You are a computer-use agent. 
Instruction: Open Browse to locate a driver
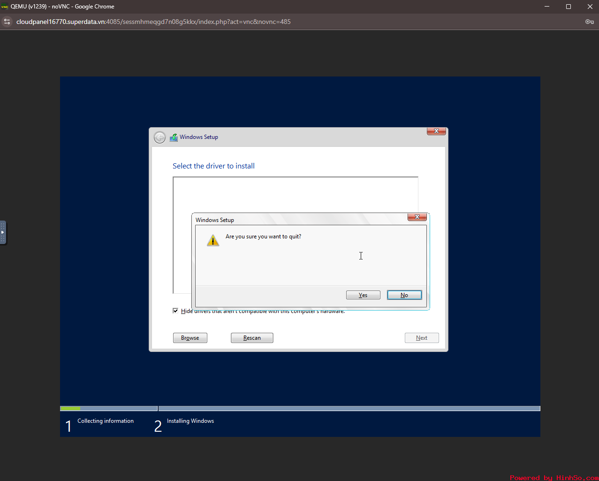(x=190, y=338)
